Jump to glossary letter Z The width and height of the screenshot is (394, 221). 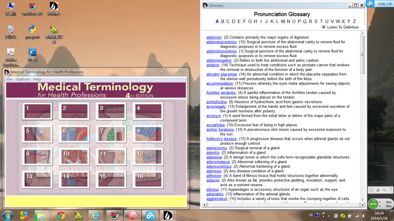point(354,21)
